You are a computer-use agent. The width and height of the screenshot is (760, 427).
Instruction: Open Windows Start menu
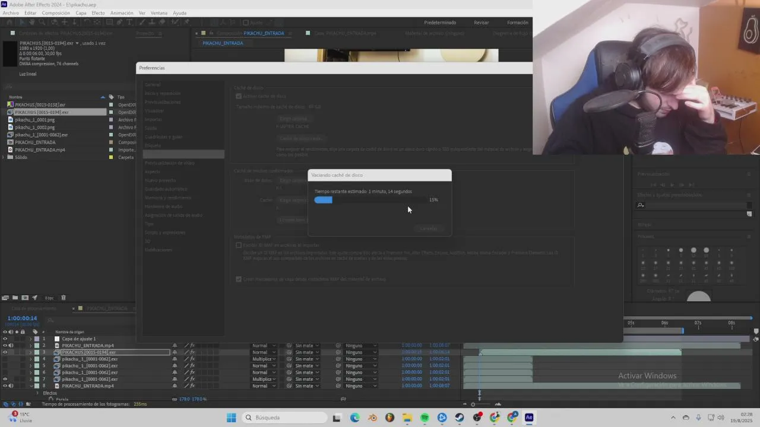tap(232, 418)
